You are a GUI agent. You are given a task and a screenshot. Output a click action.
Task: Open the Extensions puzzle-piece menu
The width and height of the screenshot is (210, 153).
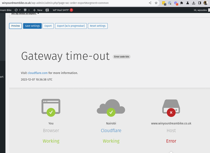pyautogui.click(x=181, y=3)
